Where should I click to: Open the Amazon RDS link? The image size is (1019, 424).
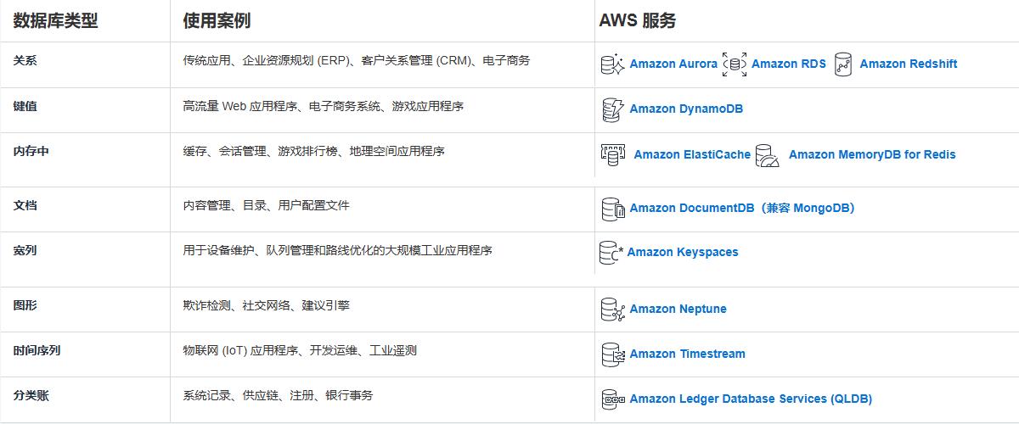pos(788,64)
